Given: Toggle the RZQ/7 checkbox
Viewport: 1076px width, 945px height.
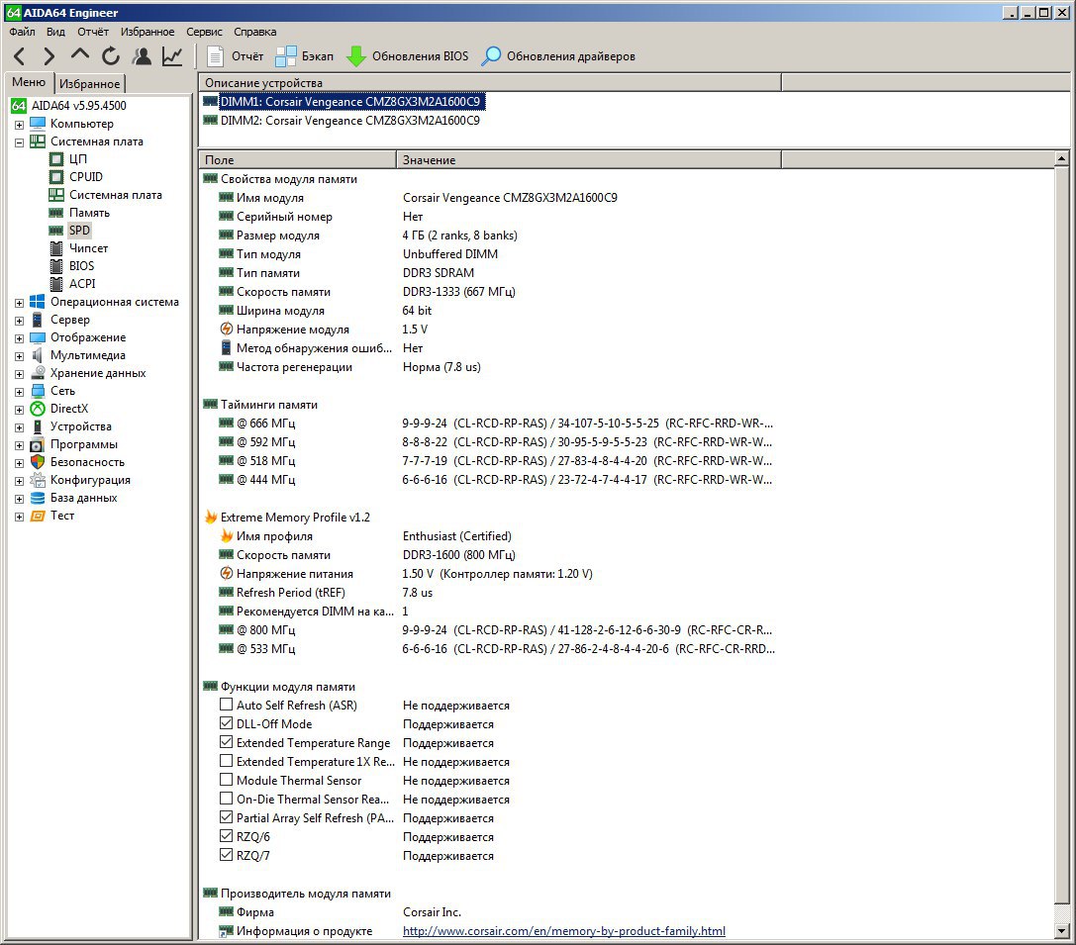Looking at the screenshot, I should (226, 855).
